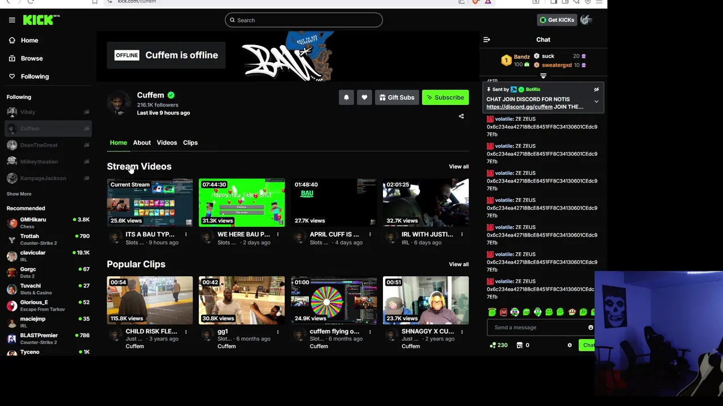Image resolution: width=723 pixels, height=406 pixels.
Task: Switch to the Videos tab
Action: coord(167,143)
